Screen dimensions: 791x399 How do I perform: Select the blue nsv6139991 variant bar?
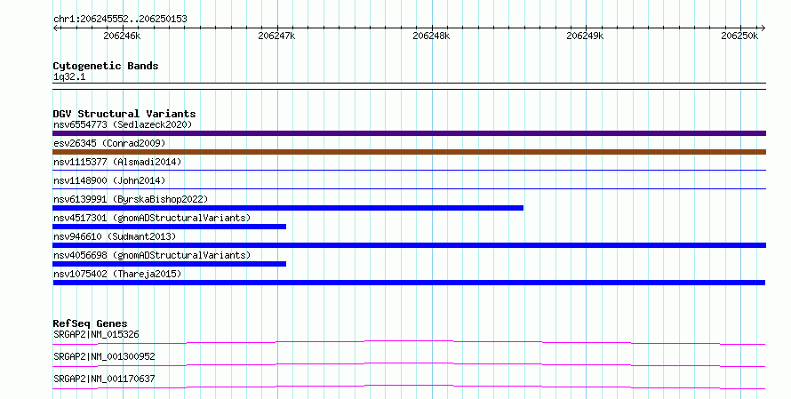[x=288, y=208]
